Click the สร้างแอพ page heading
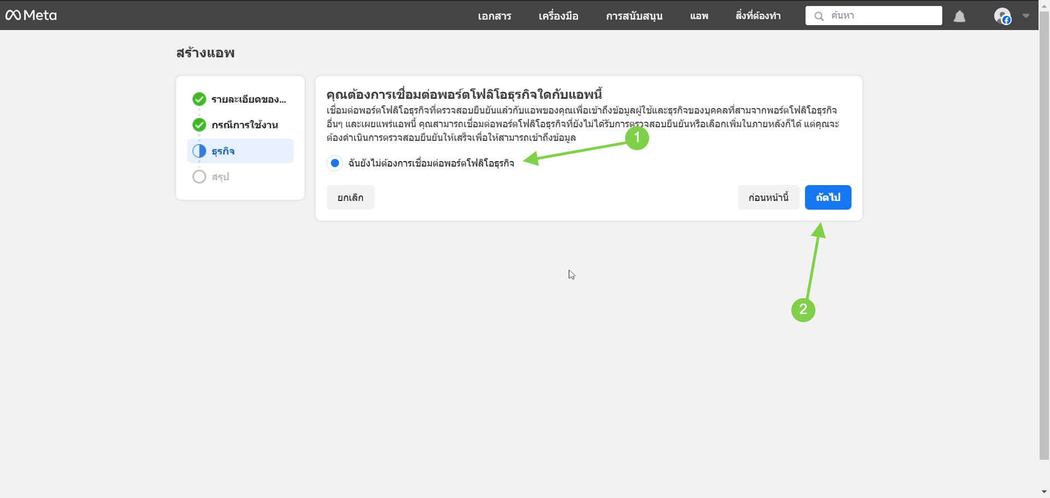Screen dimensions: 1050x498 (206, 53)
